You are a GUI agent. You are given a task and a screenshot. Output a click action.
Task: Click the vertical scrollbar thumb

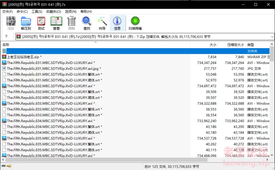pyautogui.click(x=272, y=54)
